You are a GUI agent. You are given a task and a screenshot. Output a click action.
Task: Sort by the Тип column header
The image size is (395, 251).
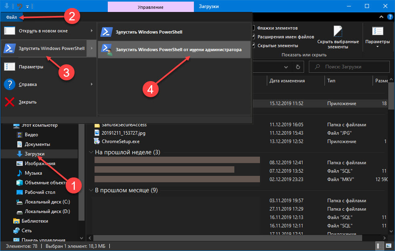pyautogui.click(x=349, y=81)
